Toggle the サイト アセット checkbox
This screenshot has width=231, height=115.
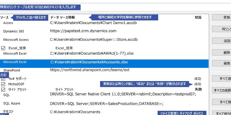3,89
